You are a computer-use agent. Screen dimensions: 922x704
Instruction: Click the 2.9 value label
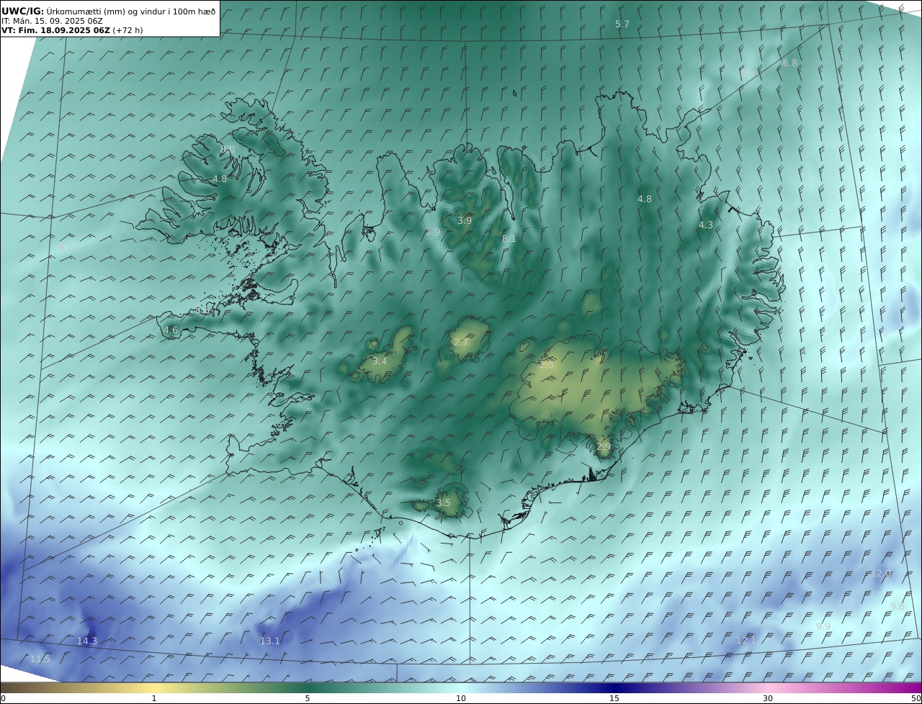click(x=604, y=447)
